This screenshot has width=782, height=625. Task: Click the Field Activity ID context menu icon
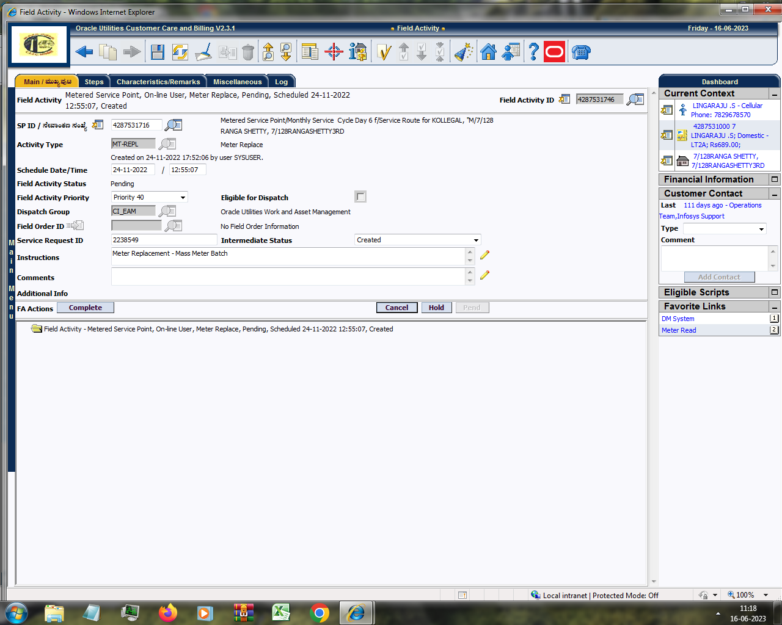click(x=565, y=99)
